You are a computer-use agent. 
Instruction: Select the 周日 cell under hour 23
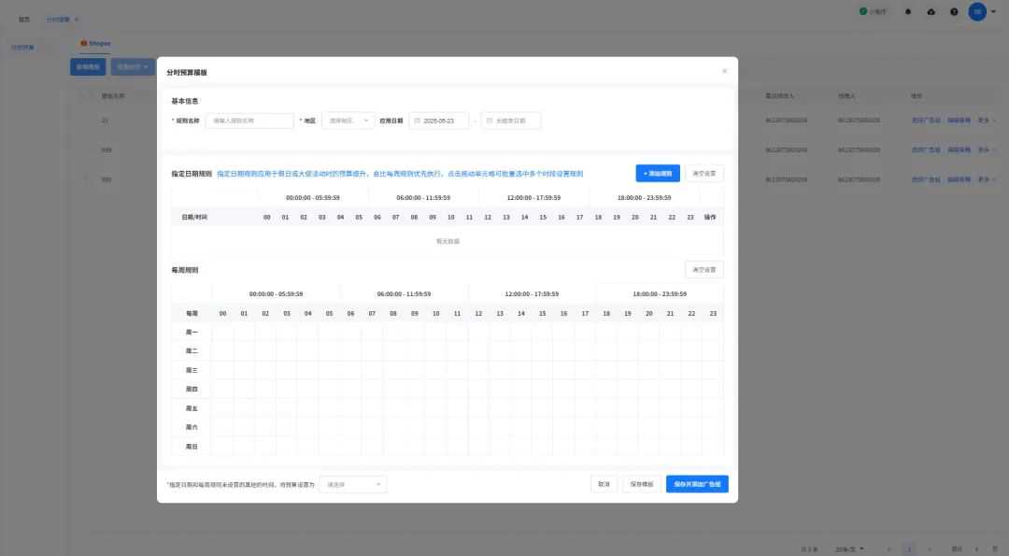pos(713,446)
